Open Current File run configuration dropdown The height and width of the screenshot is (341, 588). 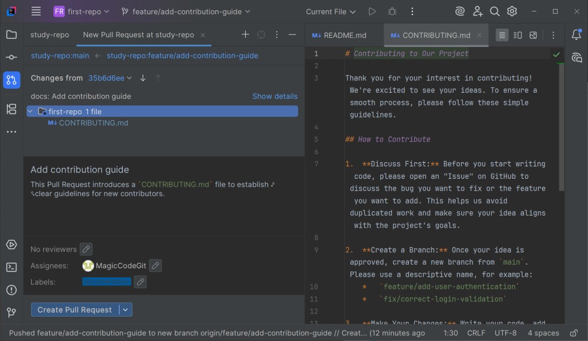coord(331,11)
